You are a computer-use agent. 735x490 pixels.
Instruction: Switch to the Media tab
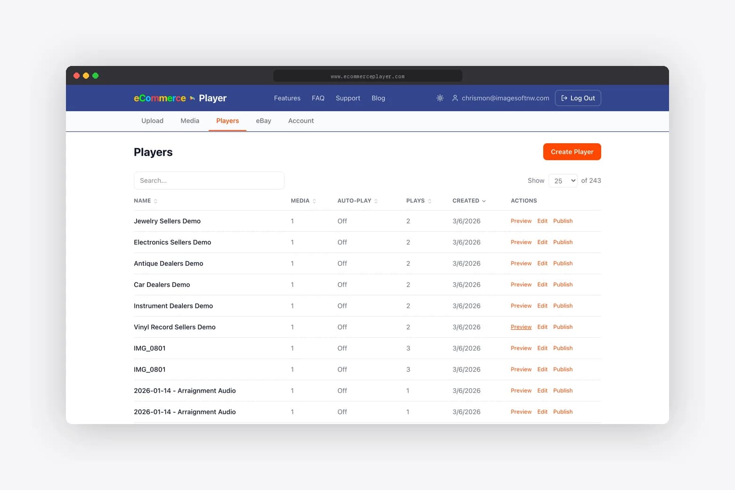189,121
